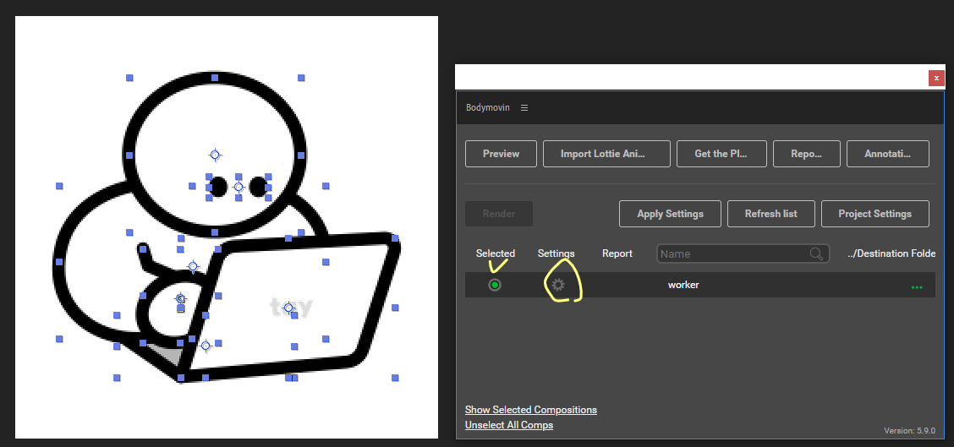Click the try text on laptop
954x447 pixels.
click(291, 307)
